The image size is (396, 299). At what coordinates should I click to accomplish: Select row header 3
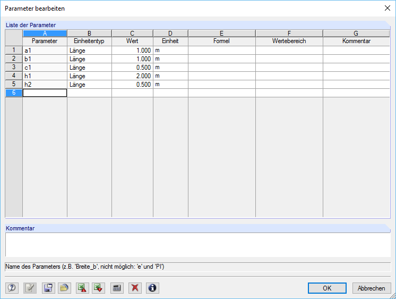(14, 67)
